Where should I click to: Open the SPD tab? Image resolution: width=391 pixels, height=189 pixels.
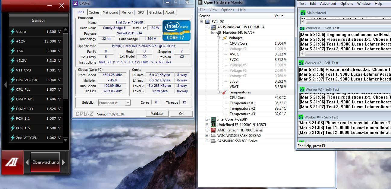[141, 12]
